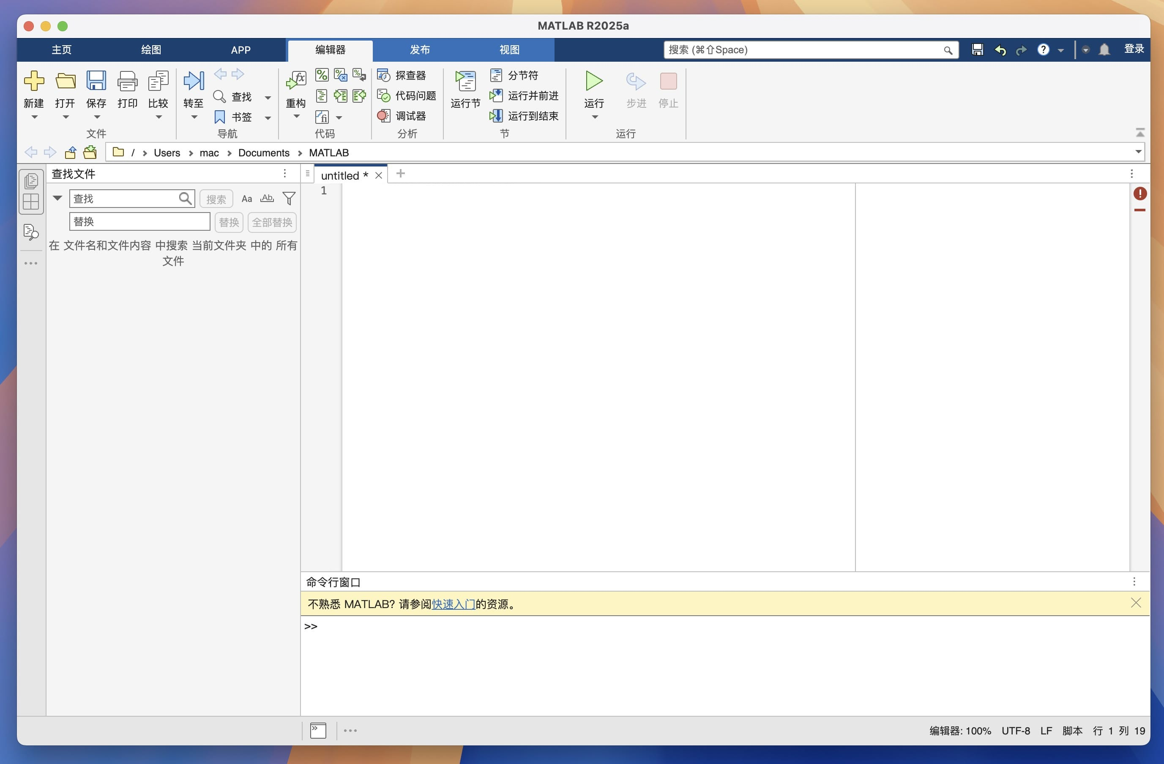Toggle the search filter funnel
The height and width of the screenshot is (764, 1164).
(x=289, y=199)
